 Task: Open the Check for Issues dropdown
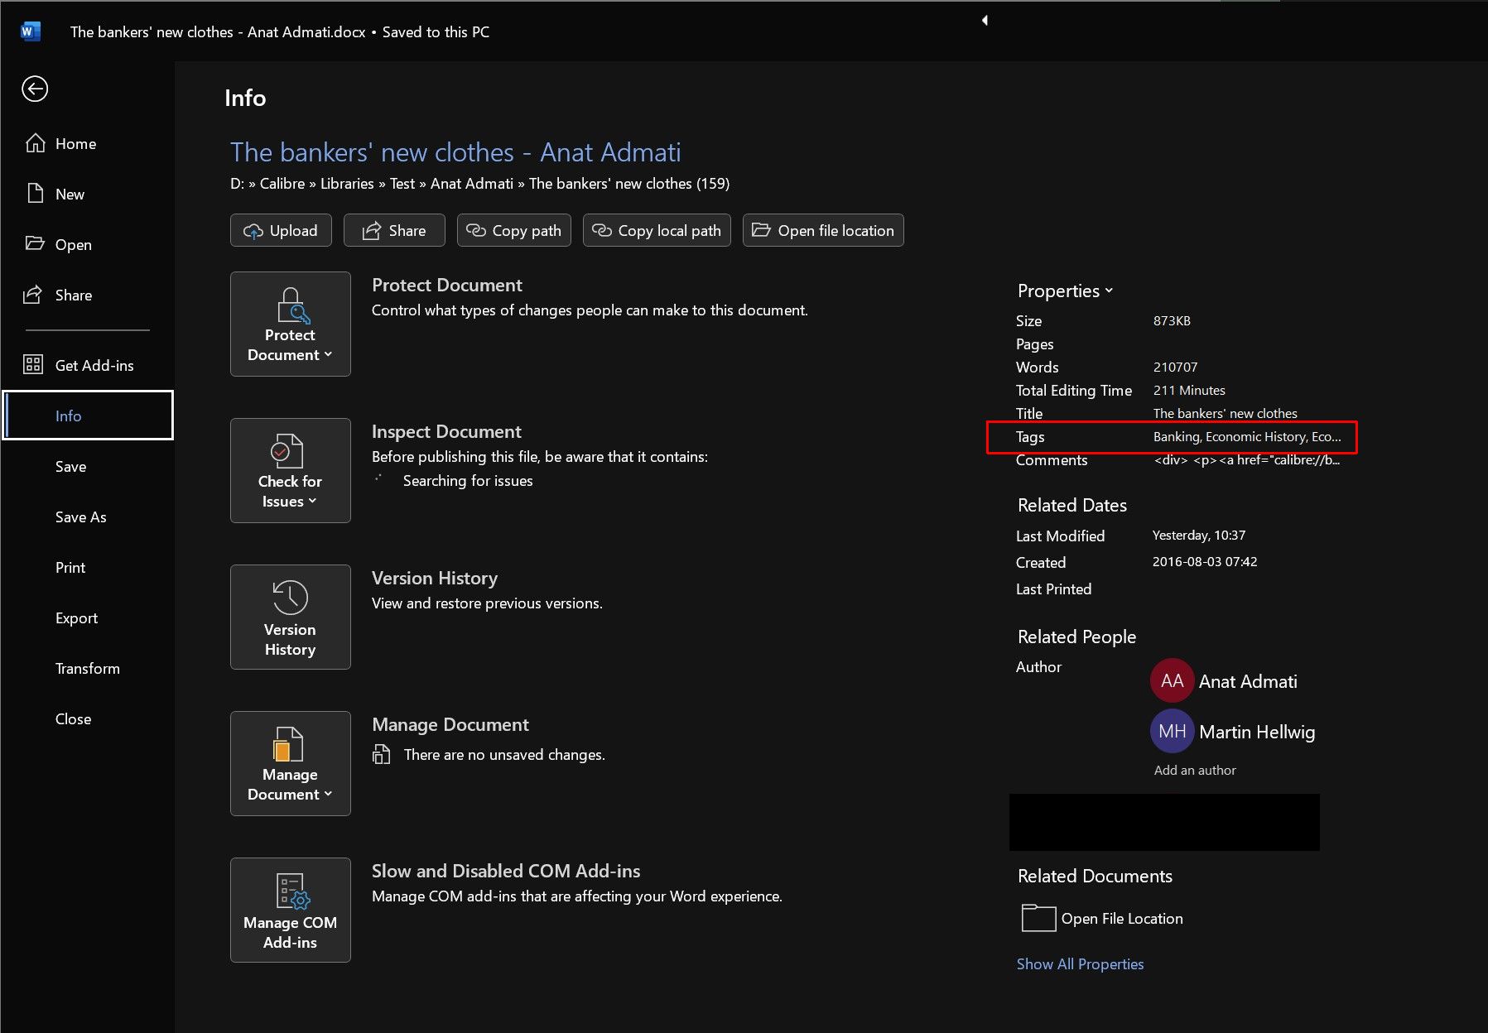pos(290,470)
